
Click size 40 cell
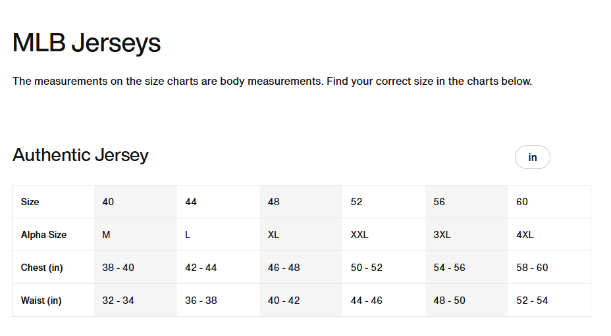click(108, 202)
